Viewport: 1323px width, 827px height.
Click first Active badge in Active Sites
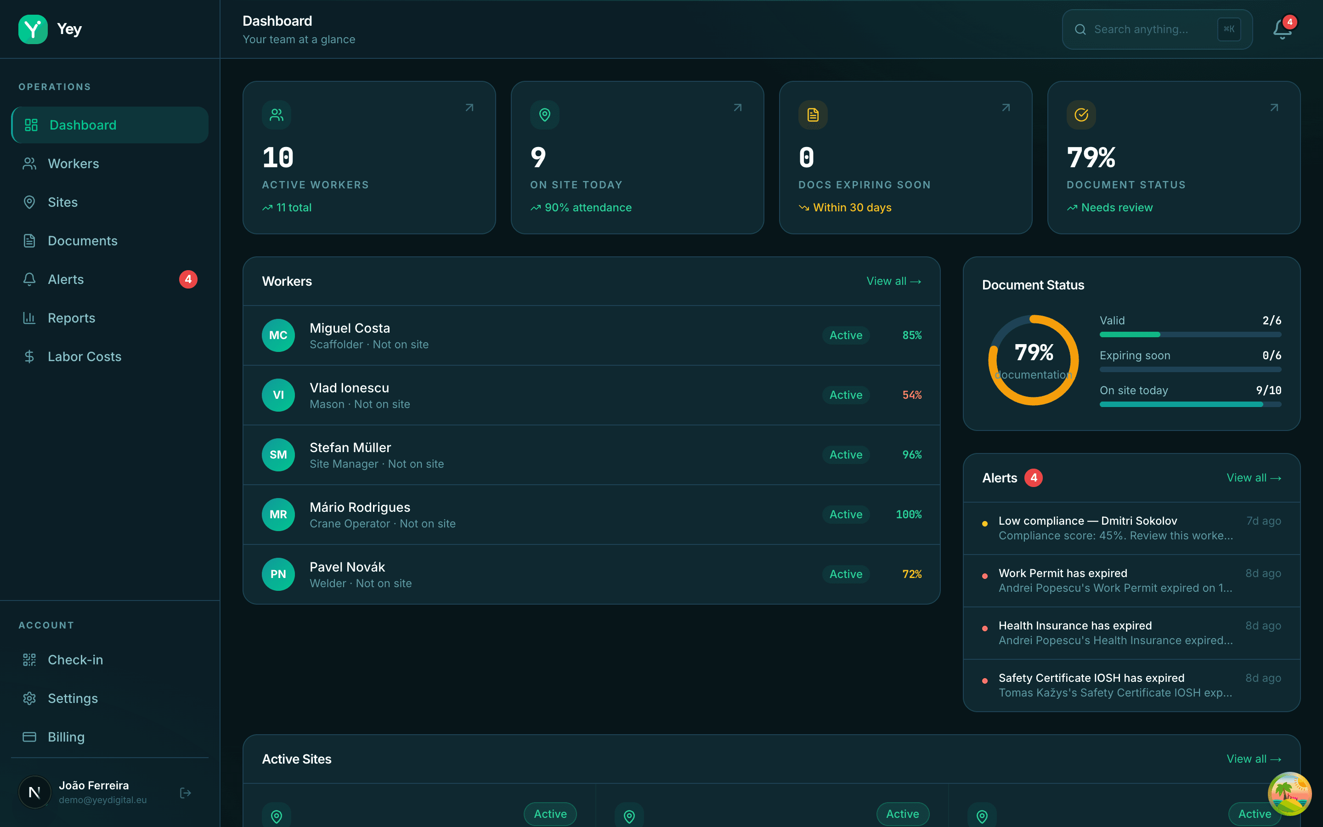point(550,814)
